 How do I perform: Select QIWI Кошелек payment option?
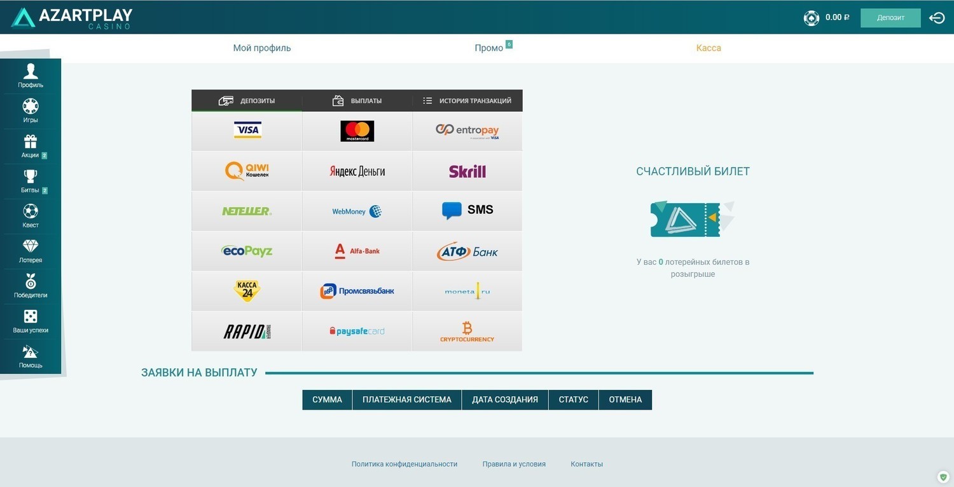tap(247, 171)
